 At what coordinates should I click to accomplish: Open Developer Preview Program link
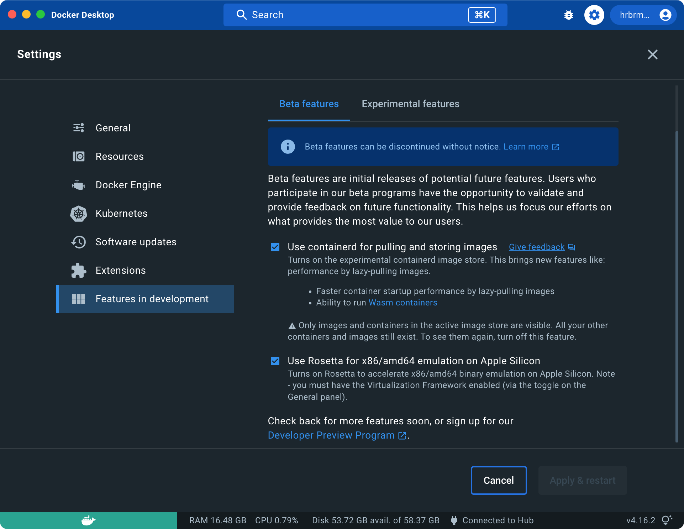(x=331, y=435)
